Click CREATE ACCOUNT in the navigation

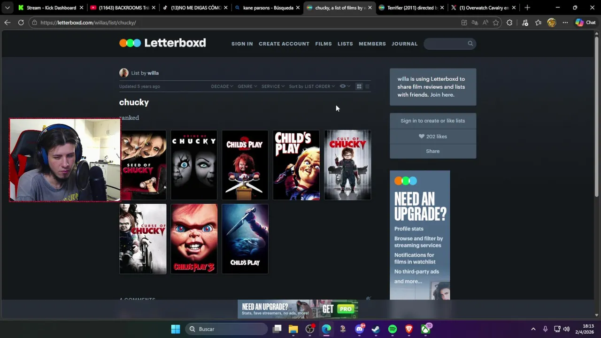tap(284, 44)
